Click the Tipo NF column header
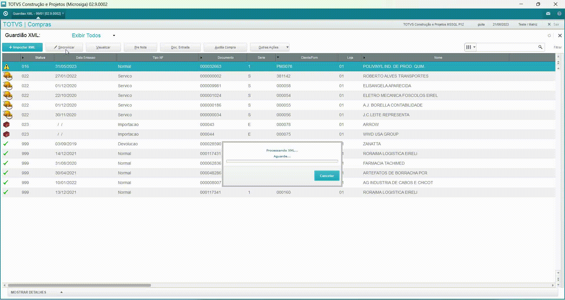Screen dimensions: 565x300 click(x=158, y=58)
